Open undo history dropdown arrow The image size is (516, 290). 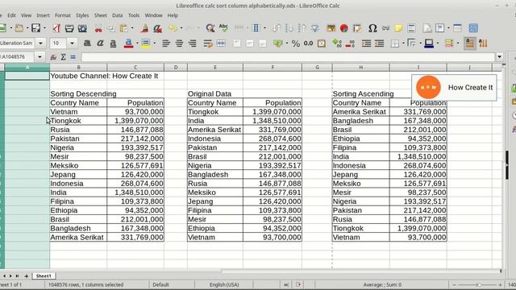coord(181,28)
